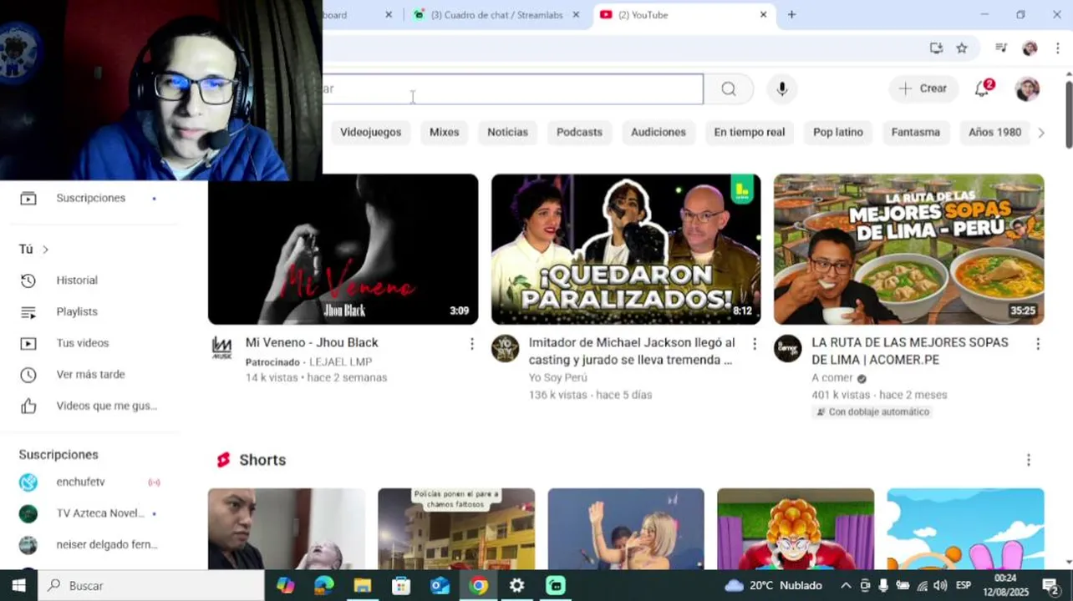Select the Fantasma filter chip
Viewport: 1073px width, 601px height.
(916, 132)
